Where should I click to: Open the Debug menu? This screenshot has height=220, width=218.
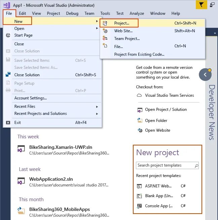point(72,13)
